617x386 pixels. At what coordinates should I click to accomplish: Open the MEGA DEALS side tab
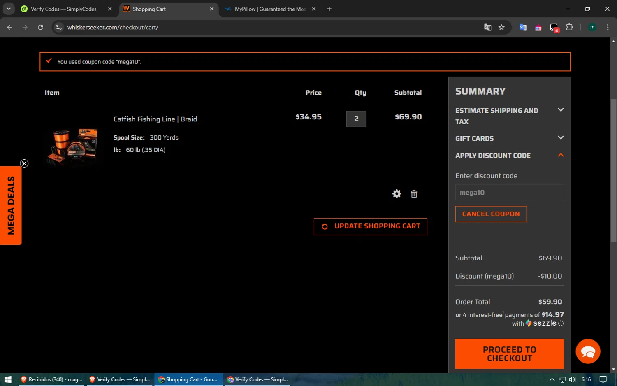(11, 205)
